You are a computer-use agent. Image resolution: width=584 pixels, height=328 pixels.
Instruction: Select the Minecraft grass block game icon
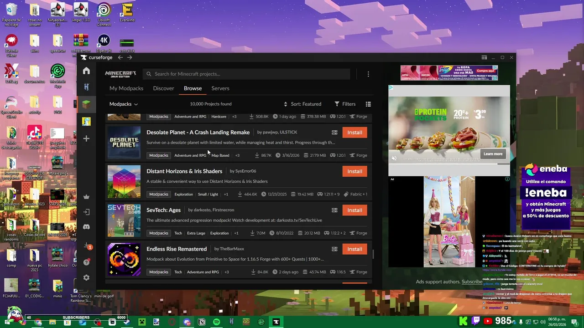tap(86, 104)
